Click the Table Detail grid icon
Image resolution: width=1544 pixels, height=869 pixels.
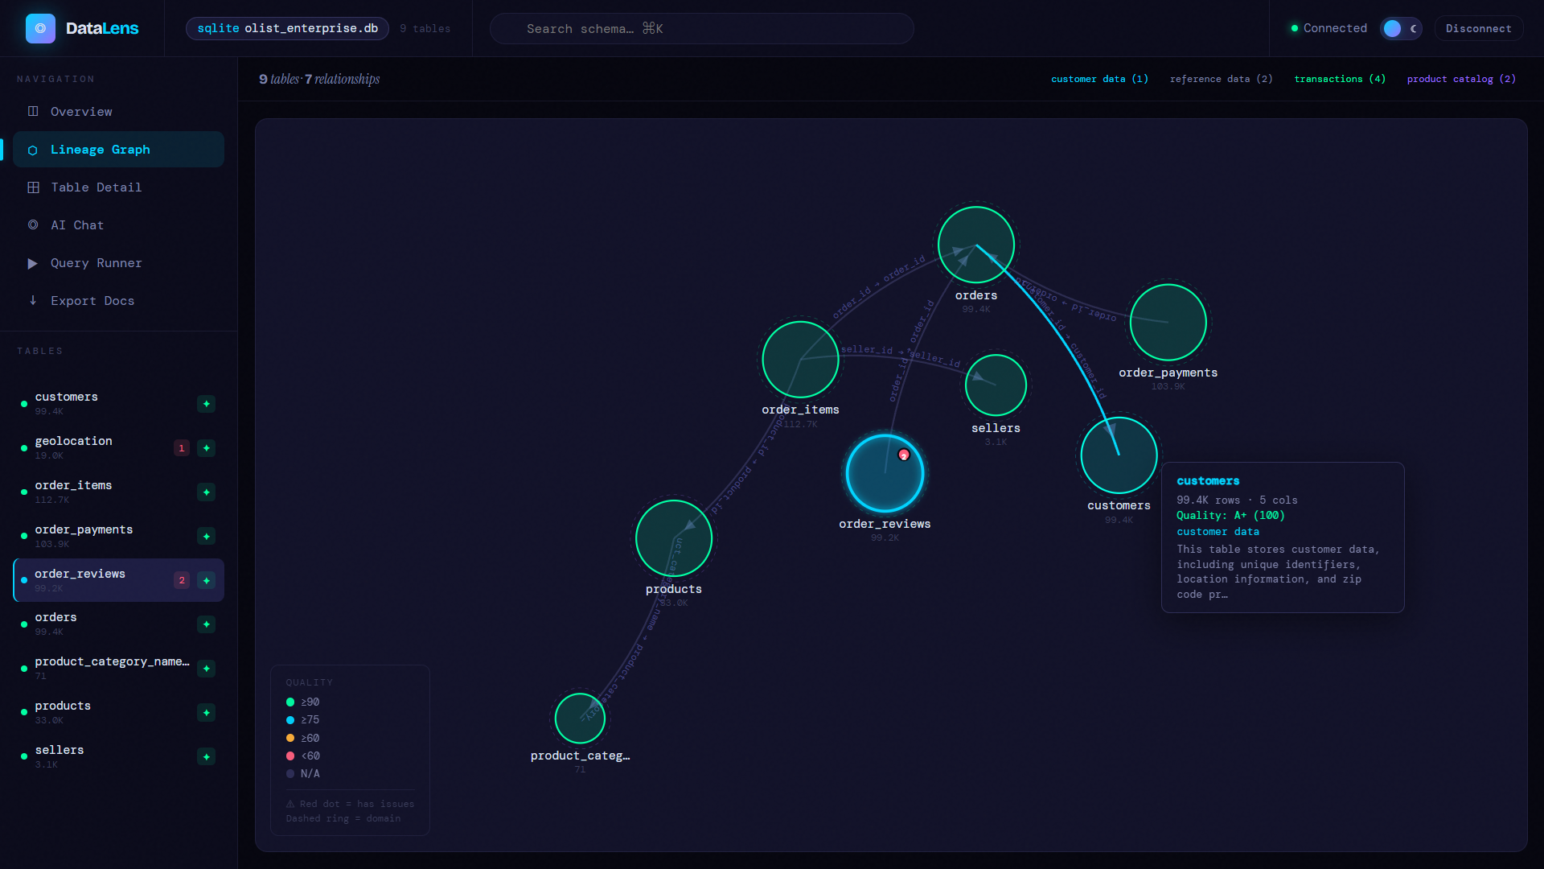coord(33,187)
